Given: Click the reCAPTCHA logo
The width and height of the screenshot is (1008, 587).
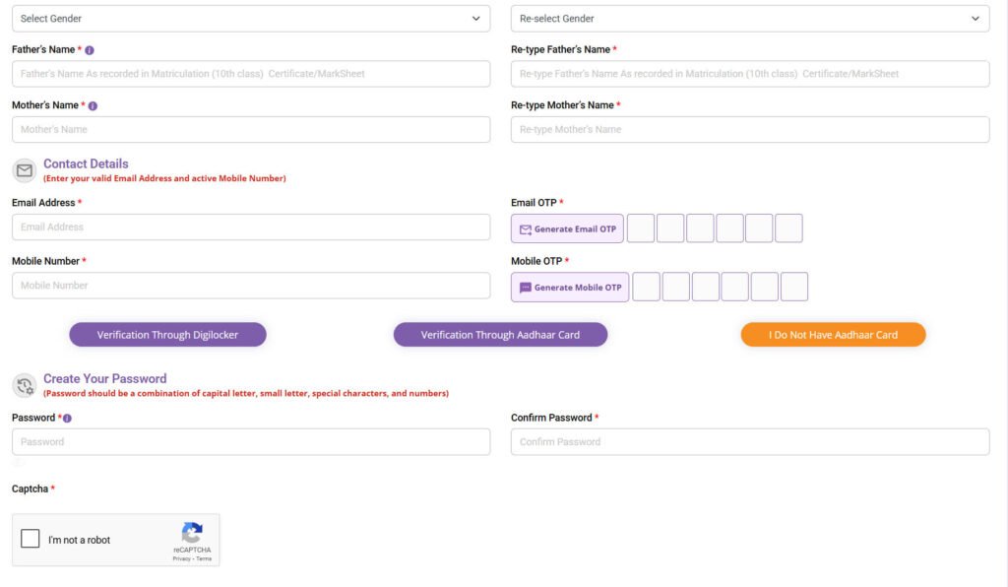Looking at the screenshot, I should (192, 532).
